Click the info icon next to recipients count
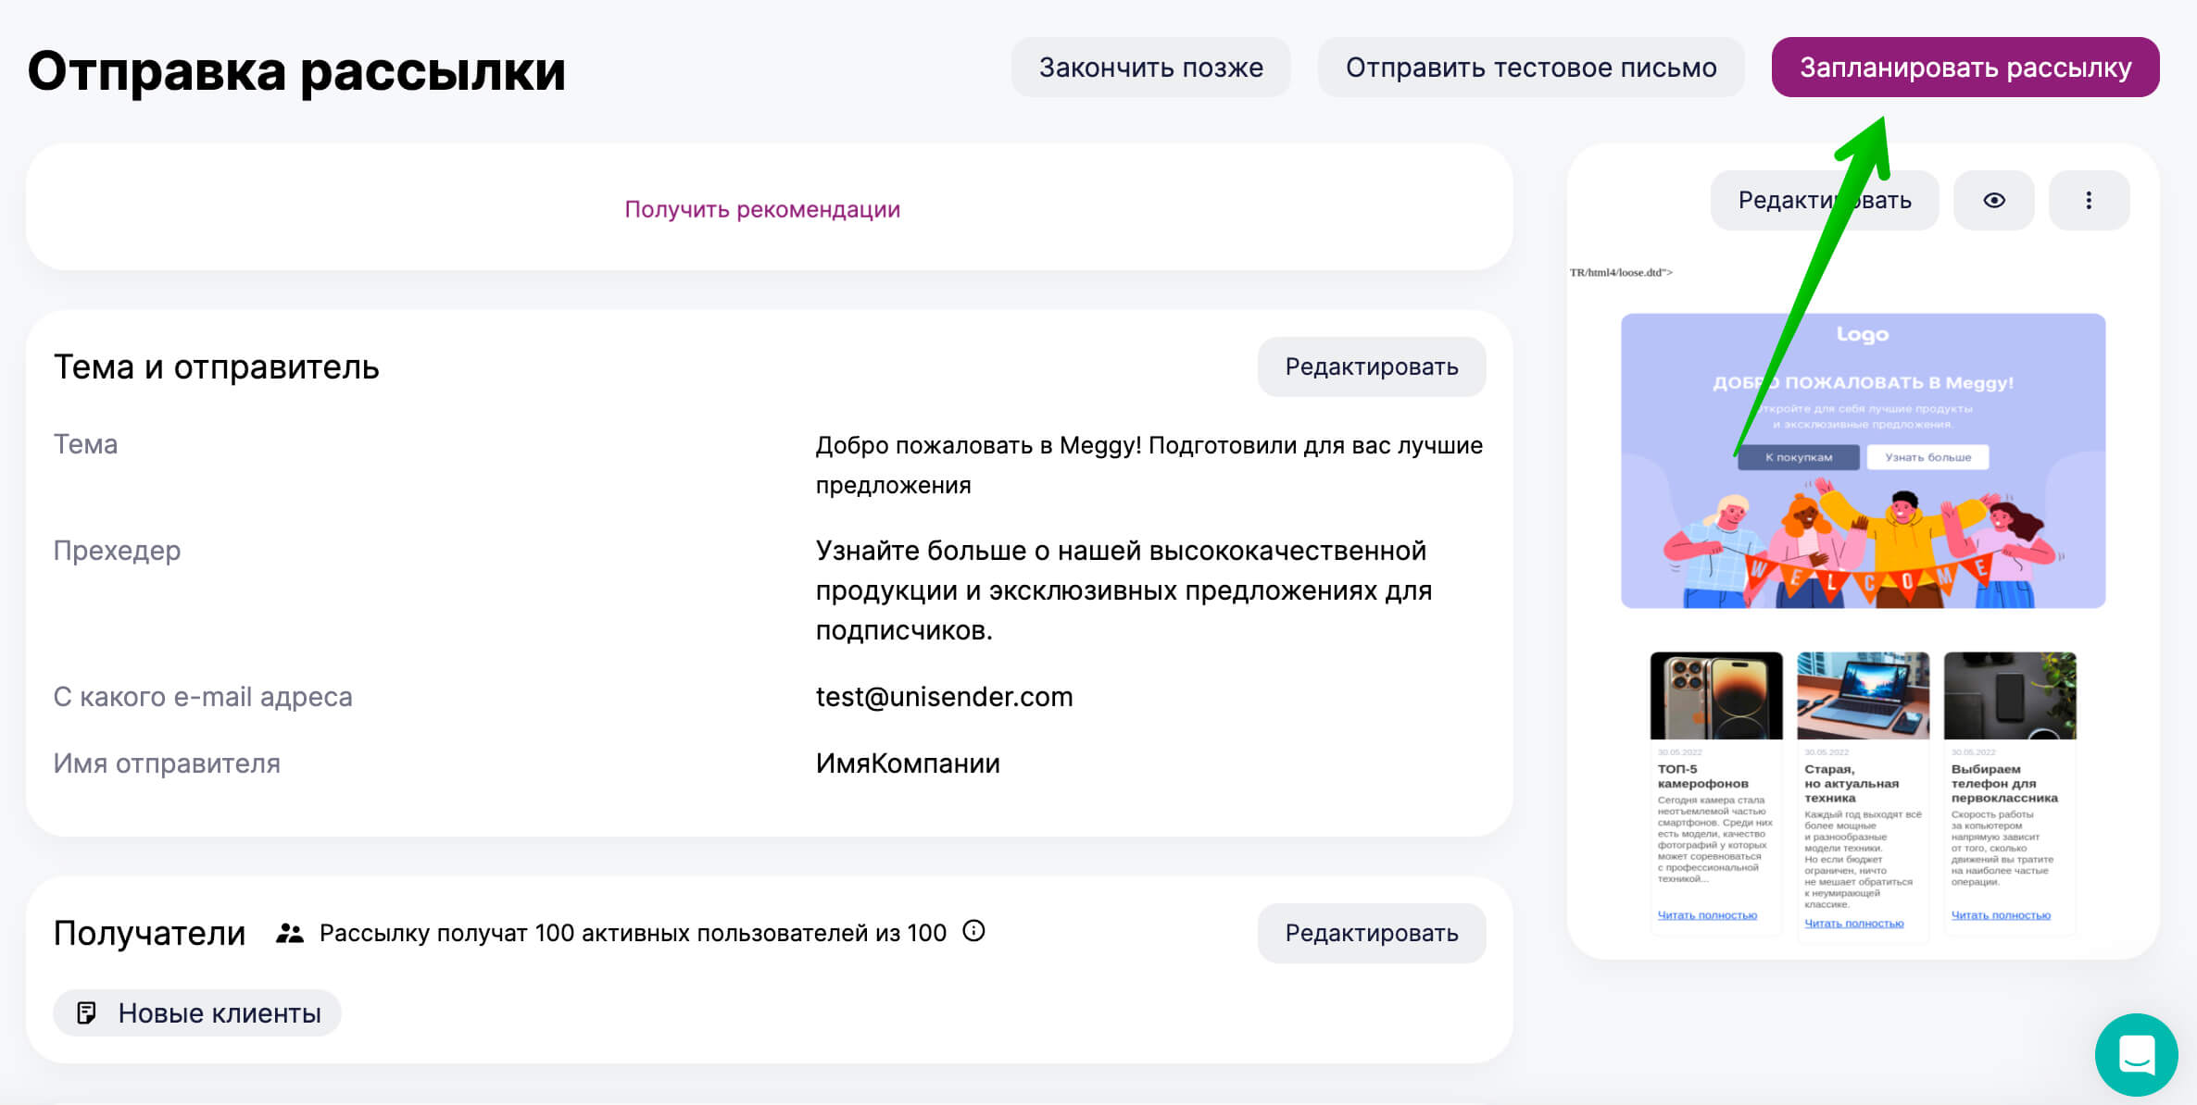 tap(973, 933)
